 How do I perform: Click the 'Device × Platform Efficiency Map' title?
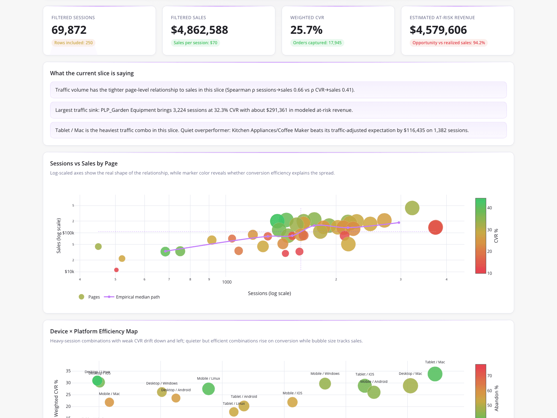click(94, 331)
